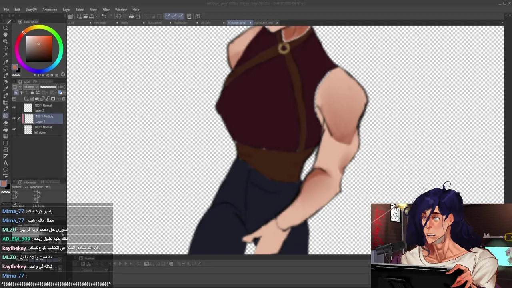Open file via folder icon

pos(85,16)
